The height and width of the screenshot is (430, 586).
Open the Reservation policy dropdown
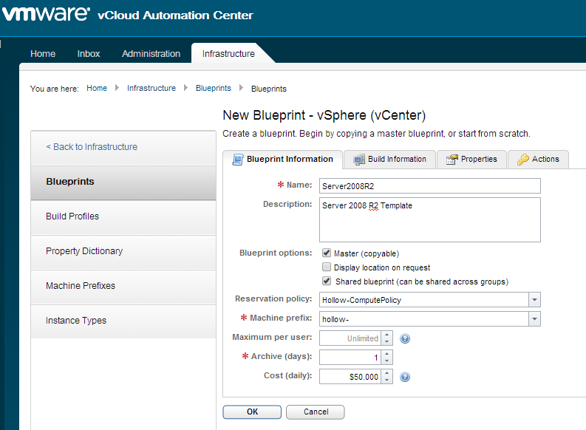tap(534, 300)
